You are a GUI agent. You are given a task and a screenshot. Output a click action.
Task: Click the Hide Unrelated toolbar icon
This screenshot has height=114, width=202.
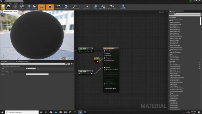[74, 7]
